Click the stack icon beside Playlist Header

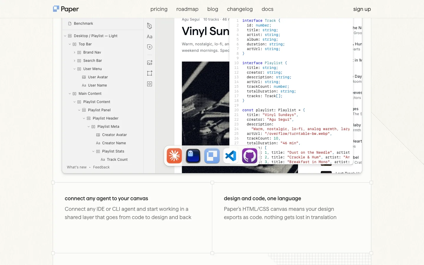(x=89, y=118)
